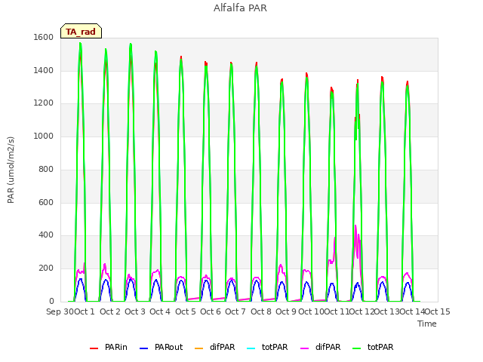Viewport: 483px width, 362px height.
Task: Click the red PARin legend color marker
Action: point(94,348)
